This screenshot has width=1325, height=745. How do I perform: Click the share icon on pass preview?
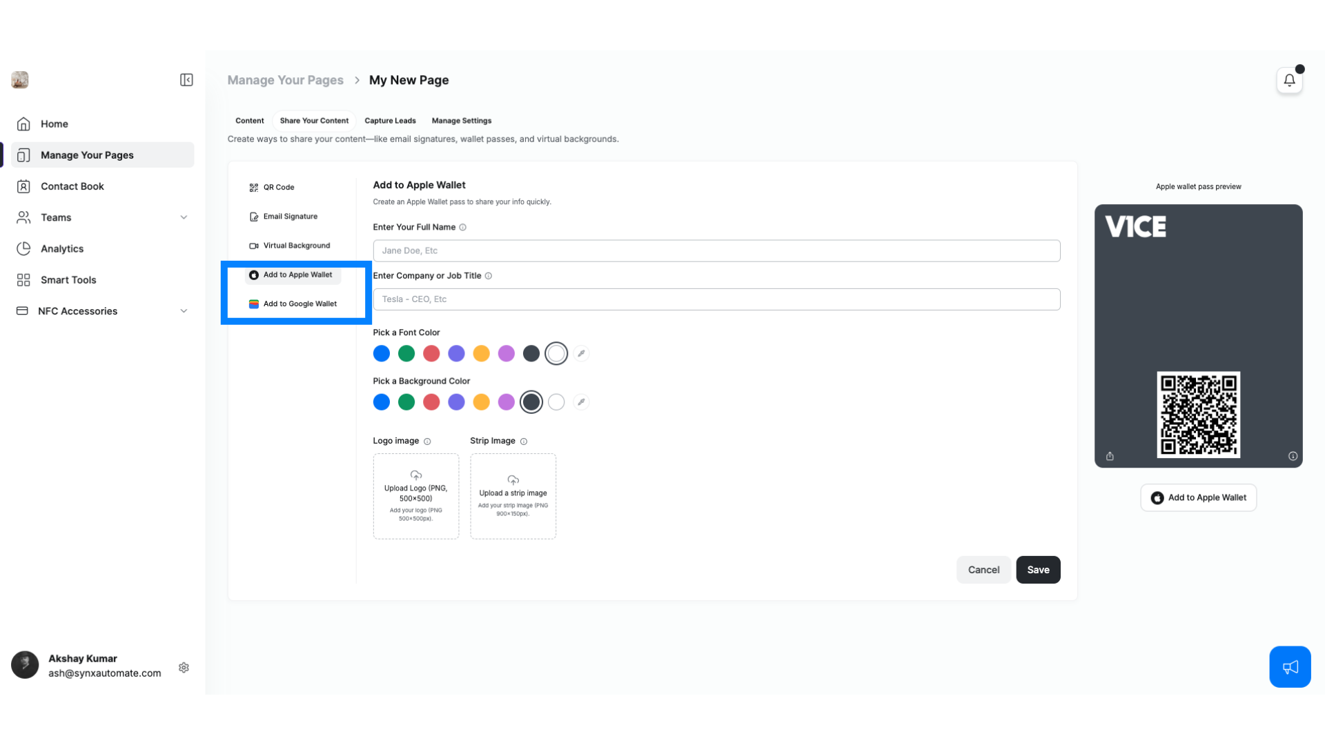(1110, 457)
